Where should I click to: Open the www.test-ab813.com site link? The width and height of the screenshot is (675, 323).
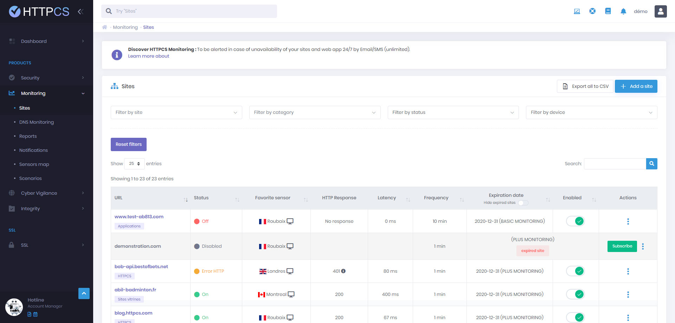(139, 217)
